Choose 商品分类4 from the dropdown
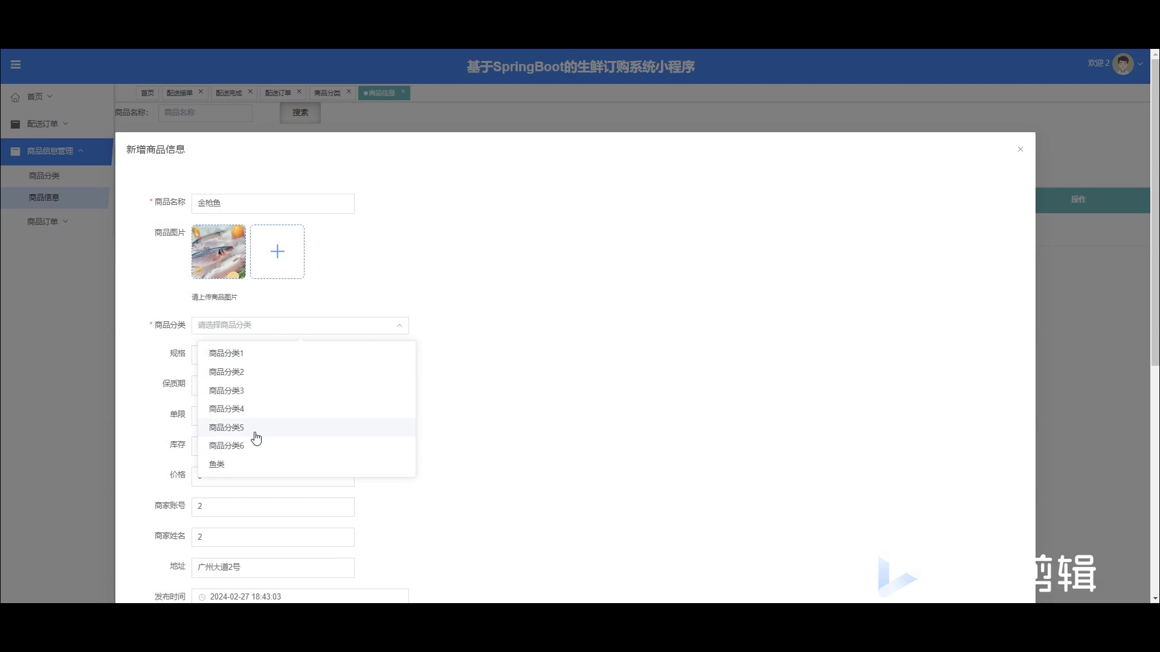This screenshot has height=652, width=1160. (307, 409)
